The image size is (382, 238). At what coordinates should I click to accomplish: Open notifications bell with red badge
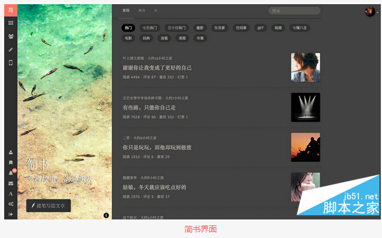[x=11, y=172]
